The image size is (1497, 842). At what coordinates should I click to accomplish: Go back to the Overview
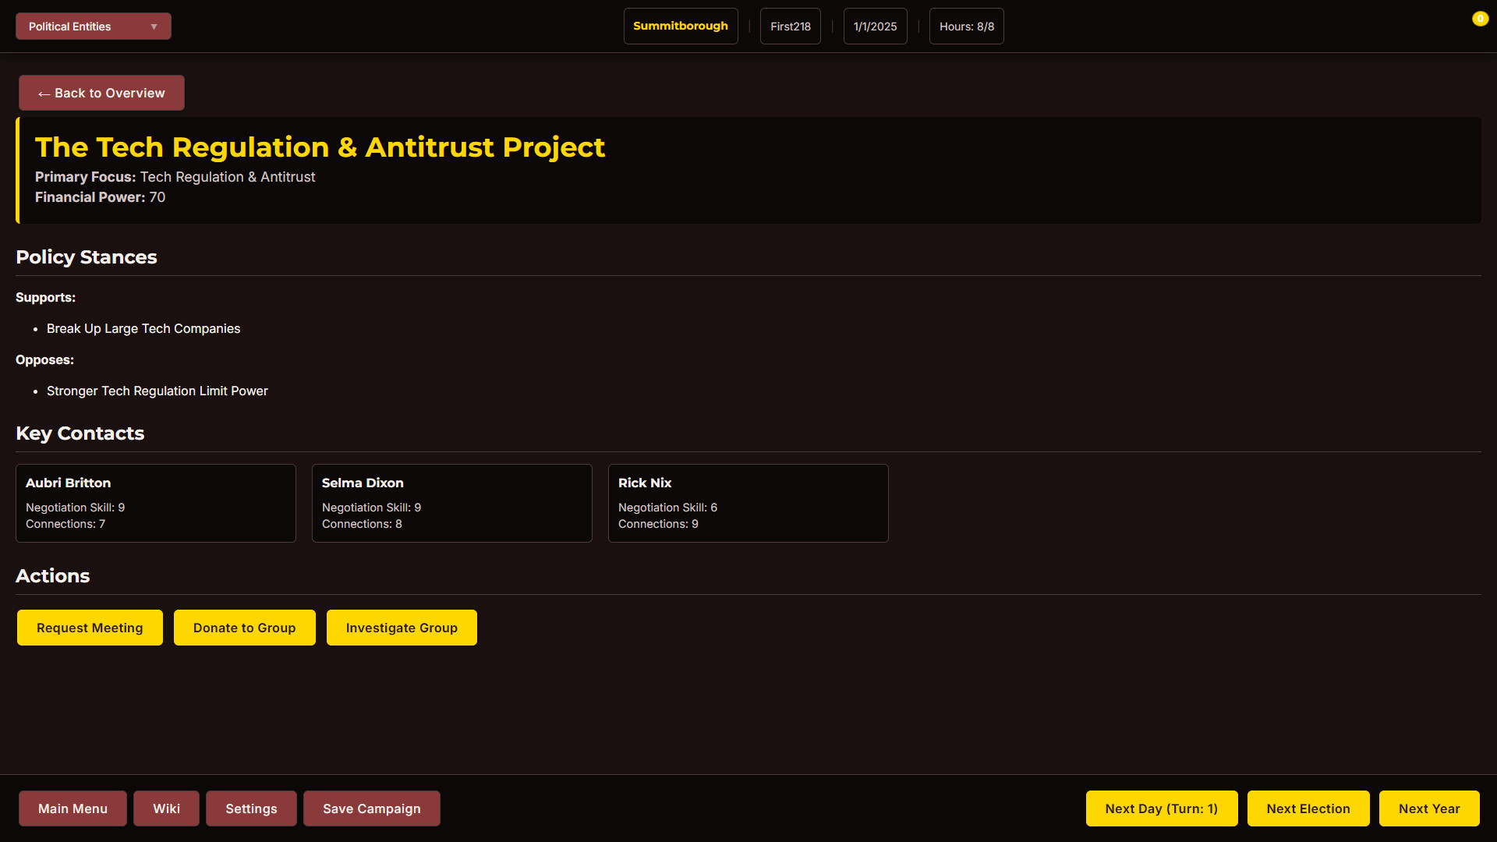click(x=101, y=93)
